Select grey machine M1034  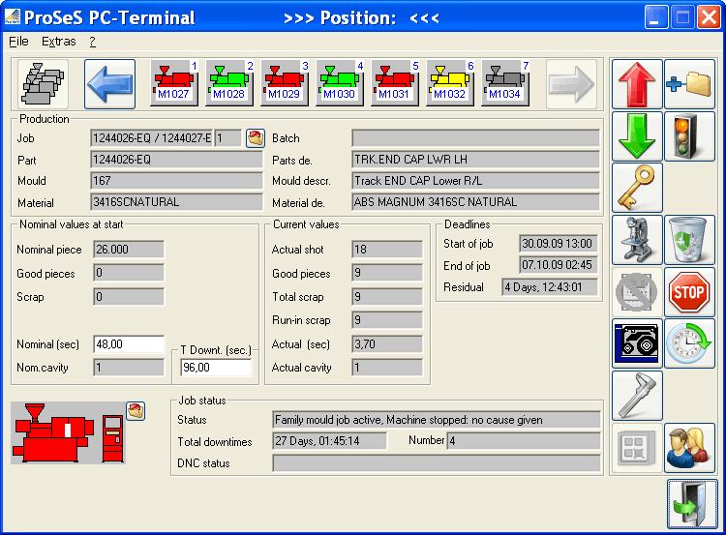(x=504, y=83)
